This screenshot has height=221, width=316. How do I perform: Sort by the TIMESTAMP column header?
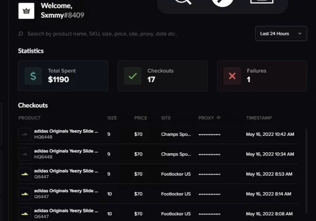click(259, 118)
